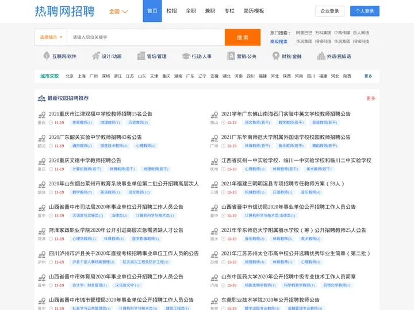The width and height of the screenshot is (414, 310).
Task: Open the 校招 navigation tab
Action: tap(171, 11)
